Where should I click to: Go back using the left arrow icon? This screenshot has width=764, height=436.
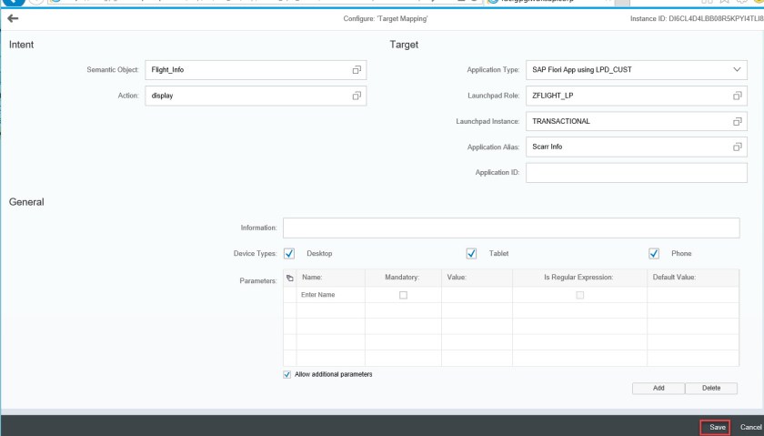point(13,18)
